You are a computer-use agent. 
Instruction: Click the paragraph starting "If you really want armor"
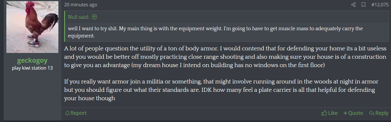pos(221,90)
